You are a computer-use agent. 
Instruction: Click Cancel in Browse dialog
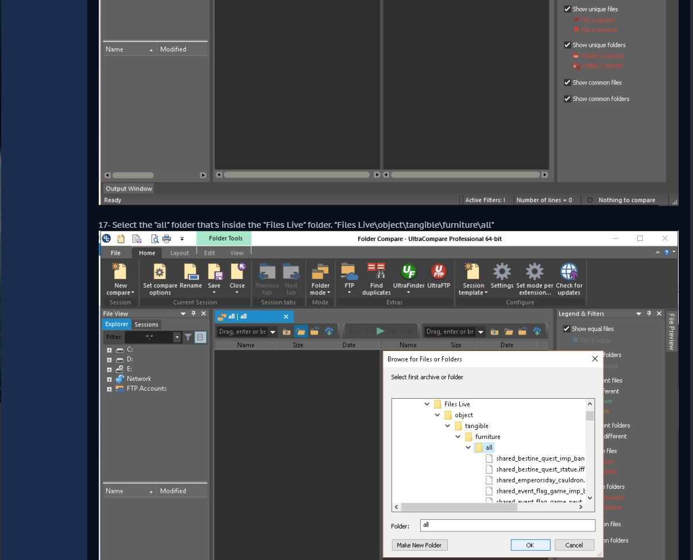coord(574,545)
